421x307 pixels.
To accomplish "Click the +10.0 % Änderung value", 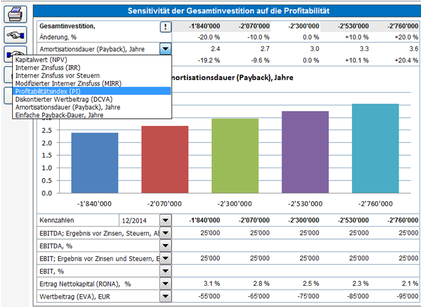I will point(357,37).
